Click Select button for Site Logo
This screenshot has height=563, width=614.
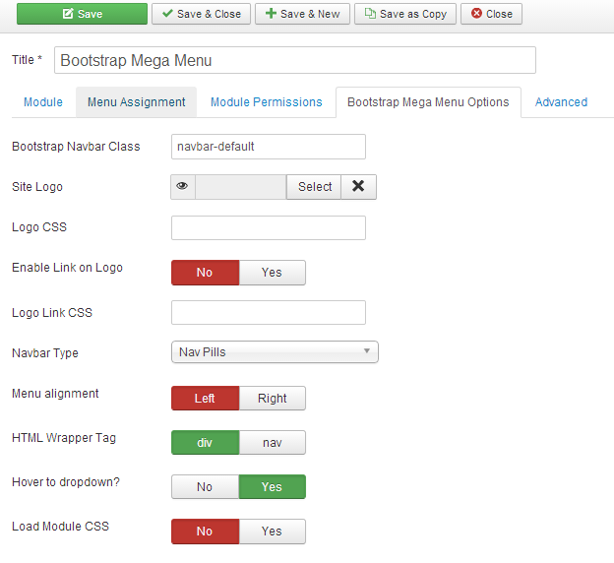(x=314, y=187)
